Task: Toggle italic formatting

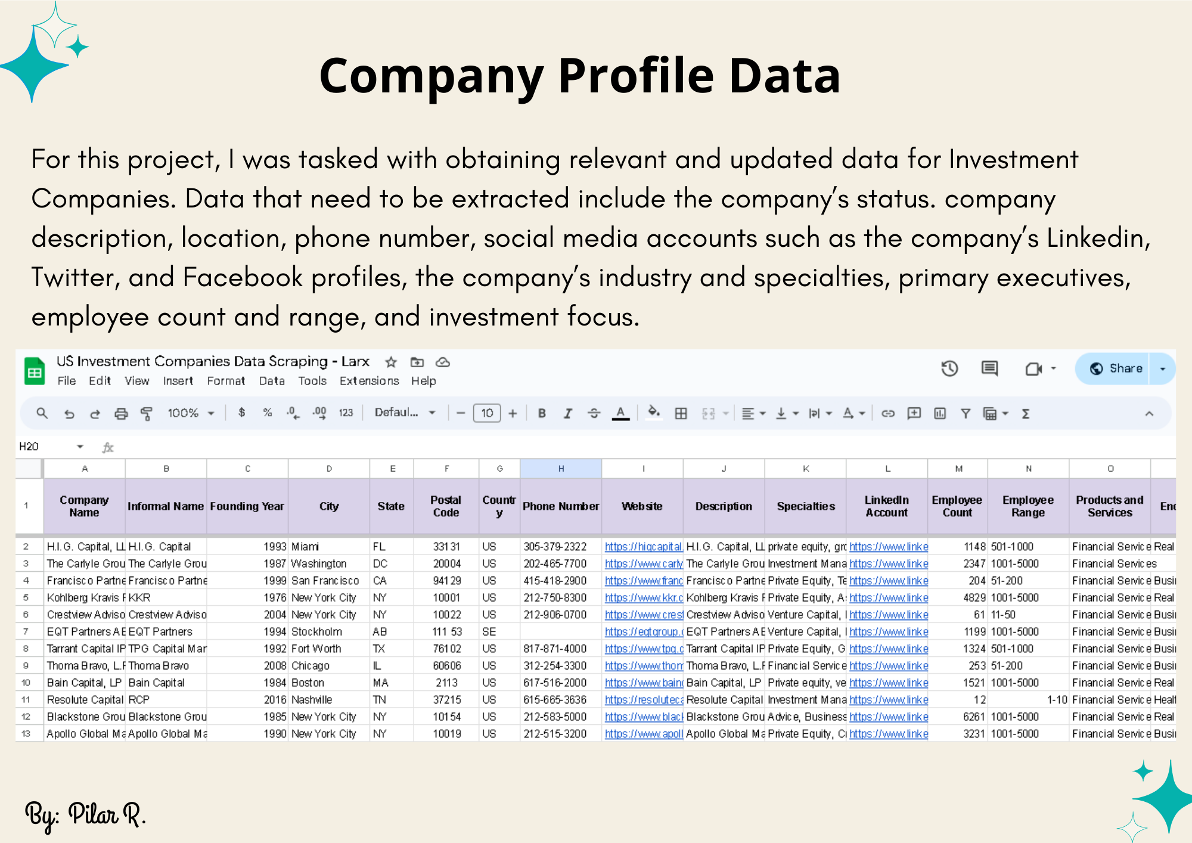Action: click(568, 413)
